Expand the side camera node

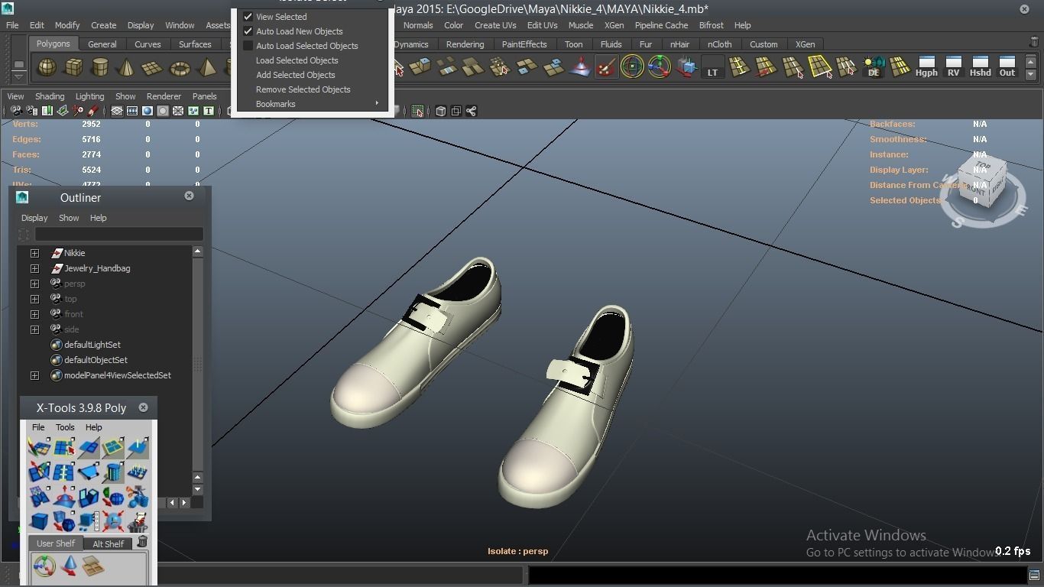(34, 329)
